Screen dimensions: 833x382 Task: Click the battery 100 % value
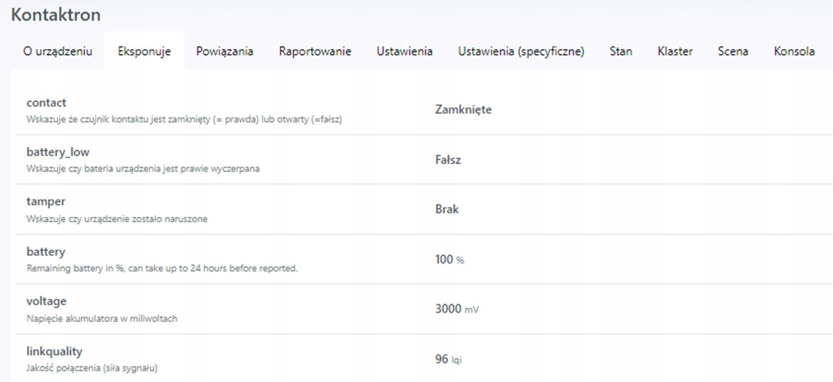tap(449, 259)
